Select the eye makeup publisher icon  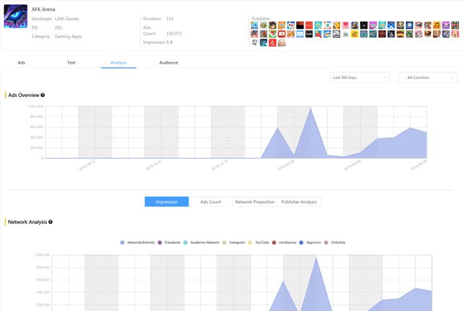point(418,25)
